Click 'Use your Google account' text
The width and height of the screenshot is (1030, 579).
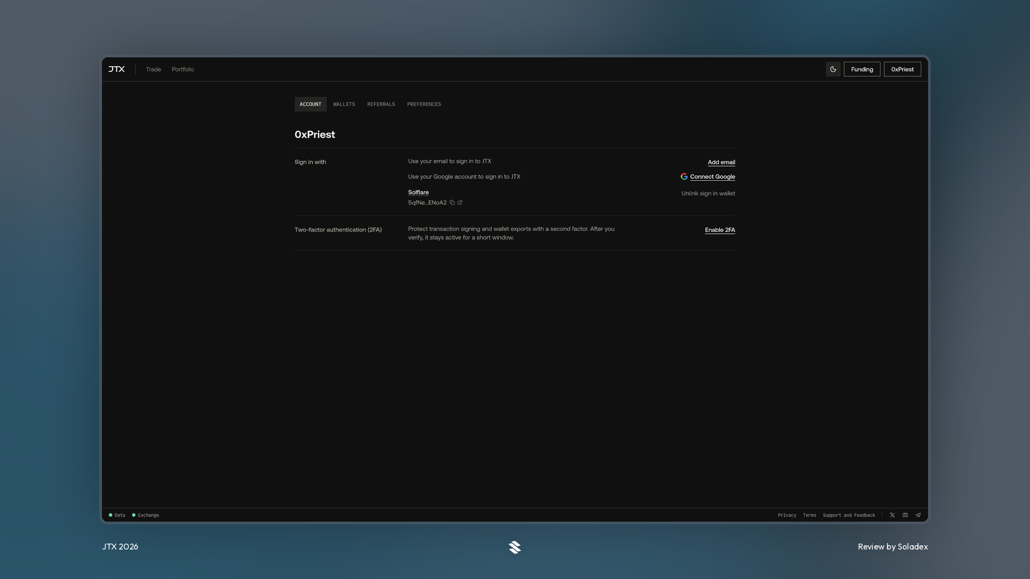(x=464, y=176)
